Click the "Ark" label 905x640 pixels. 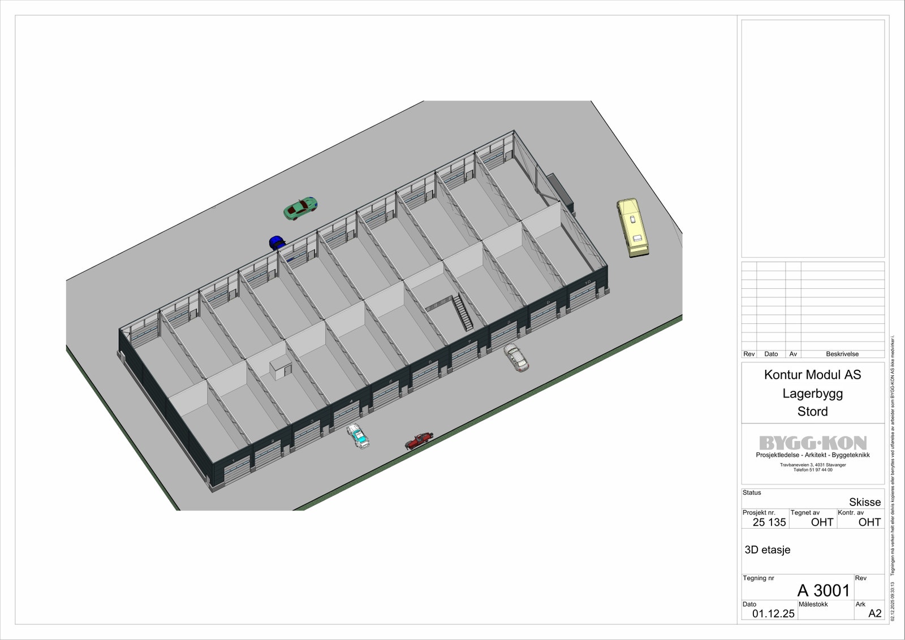pos(860,604)
